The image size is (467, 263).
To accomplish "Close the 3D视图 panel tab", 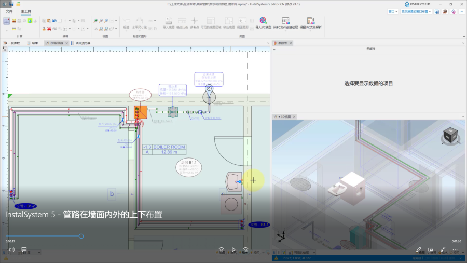I will click(x=294, y=117).
